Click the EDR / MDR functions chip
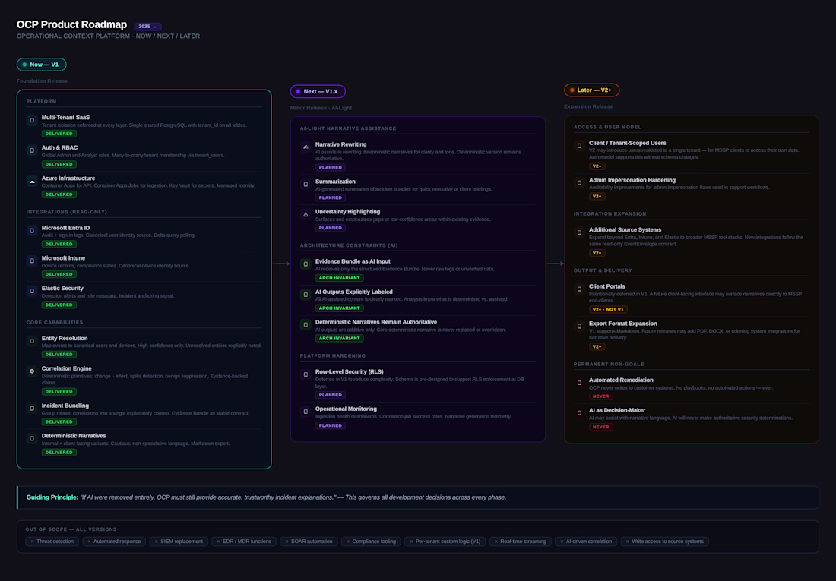 (x=244, y=542)
